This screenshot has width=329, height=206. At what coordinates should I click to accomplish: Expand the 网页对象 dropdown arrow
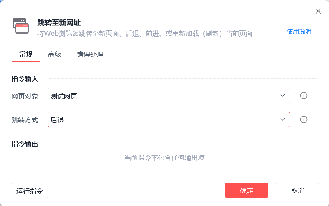283,96
